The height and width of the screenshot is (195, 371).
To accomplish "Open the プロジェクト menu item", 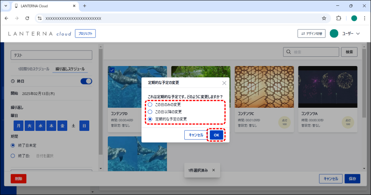I will tap(85, 34).
